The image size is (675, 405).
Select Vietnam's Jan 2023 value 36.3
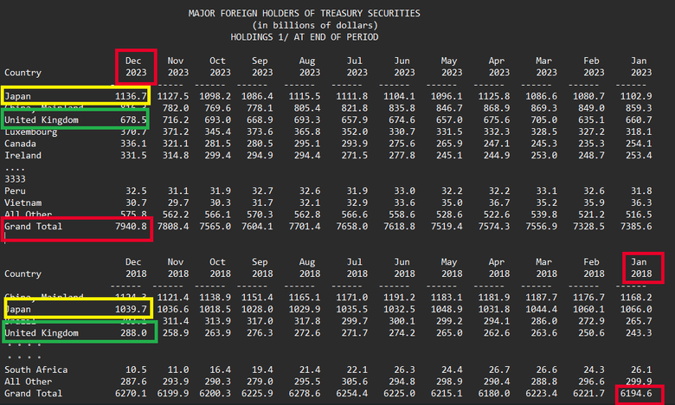pos(641,202)
